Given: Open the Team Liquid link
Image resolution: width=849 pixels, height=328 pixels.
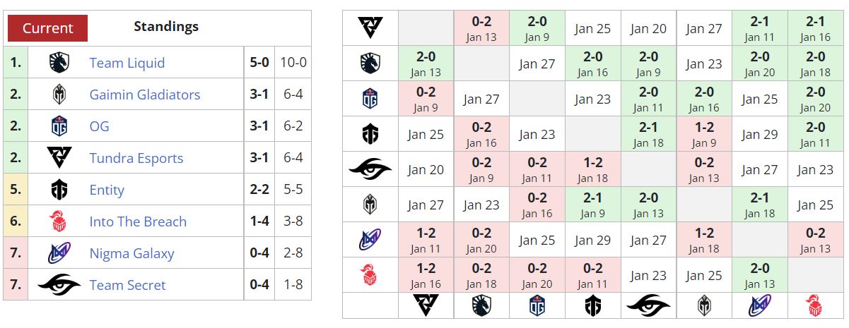Looking at the screenshot, I should click(x=127, y=63).
